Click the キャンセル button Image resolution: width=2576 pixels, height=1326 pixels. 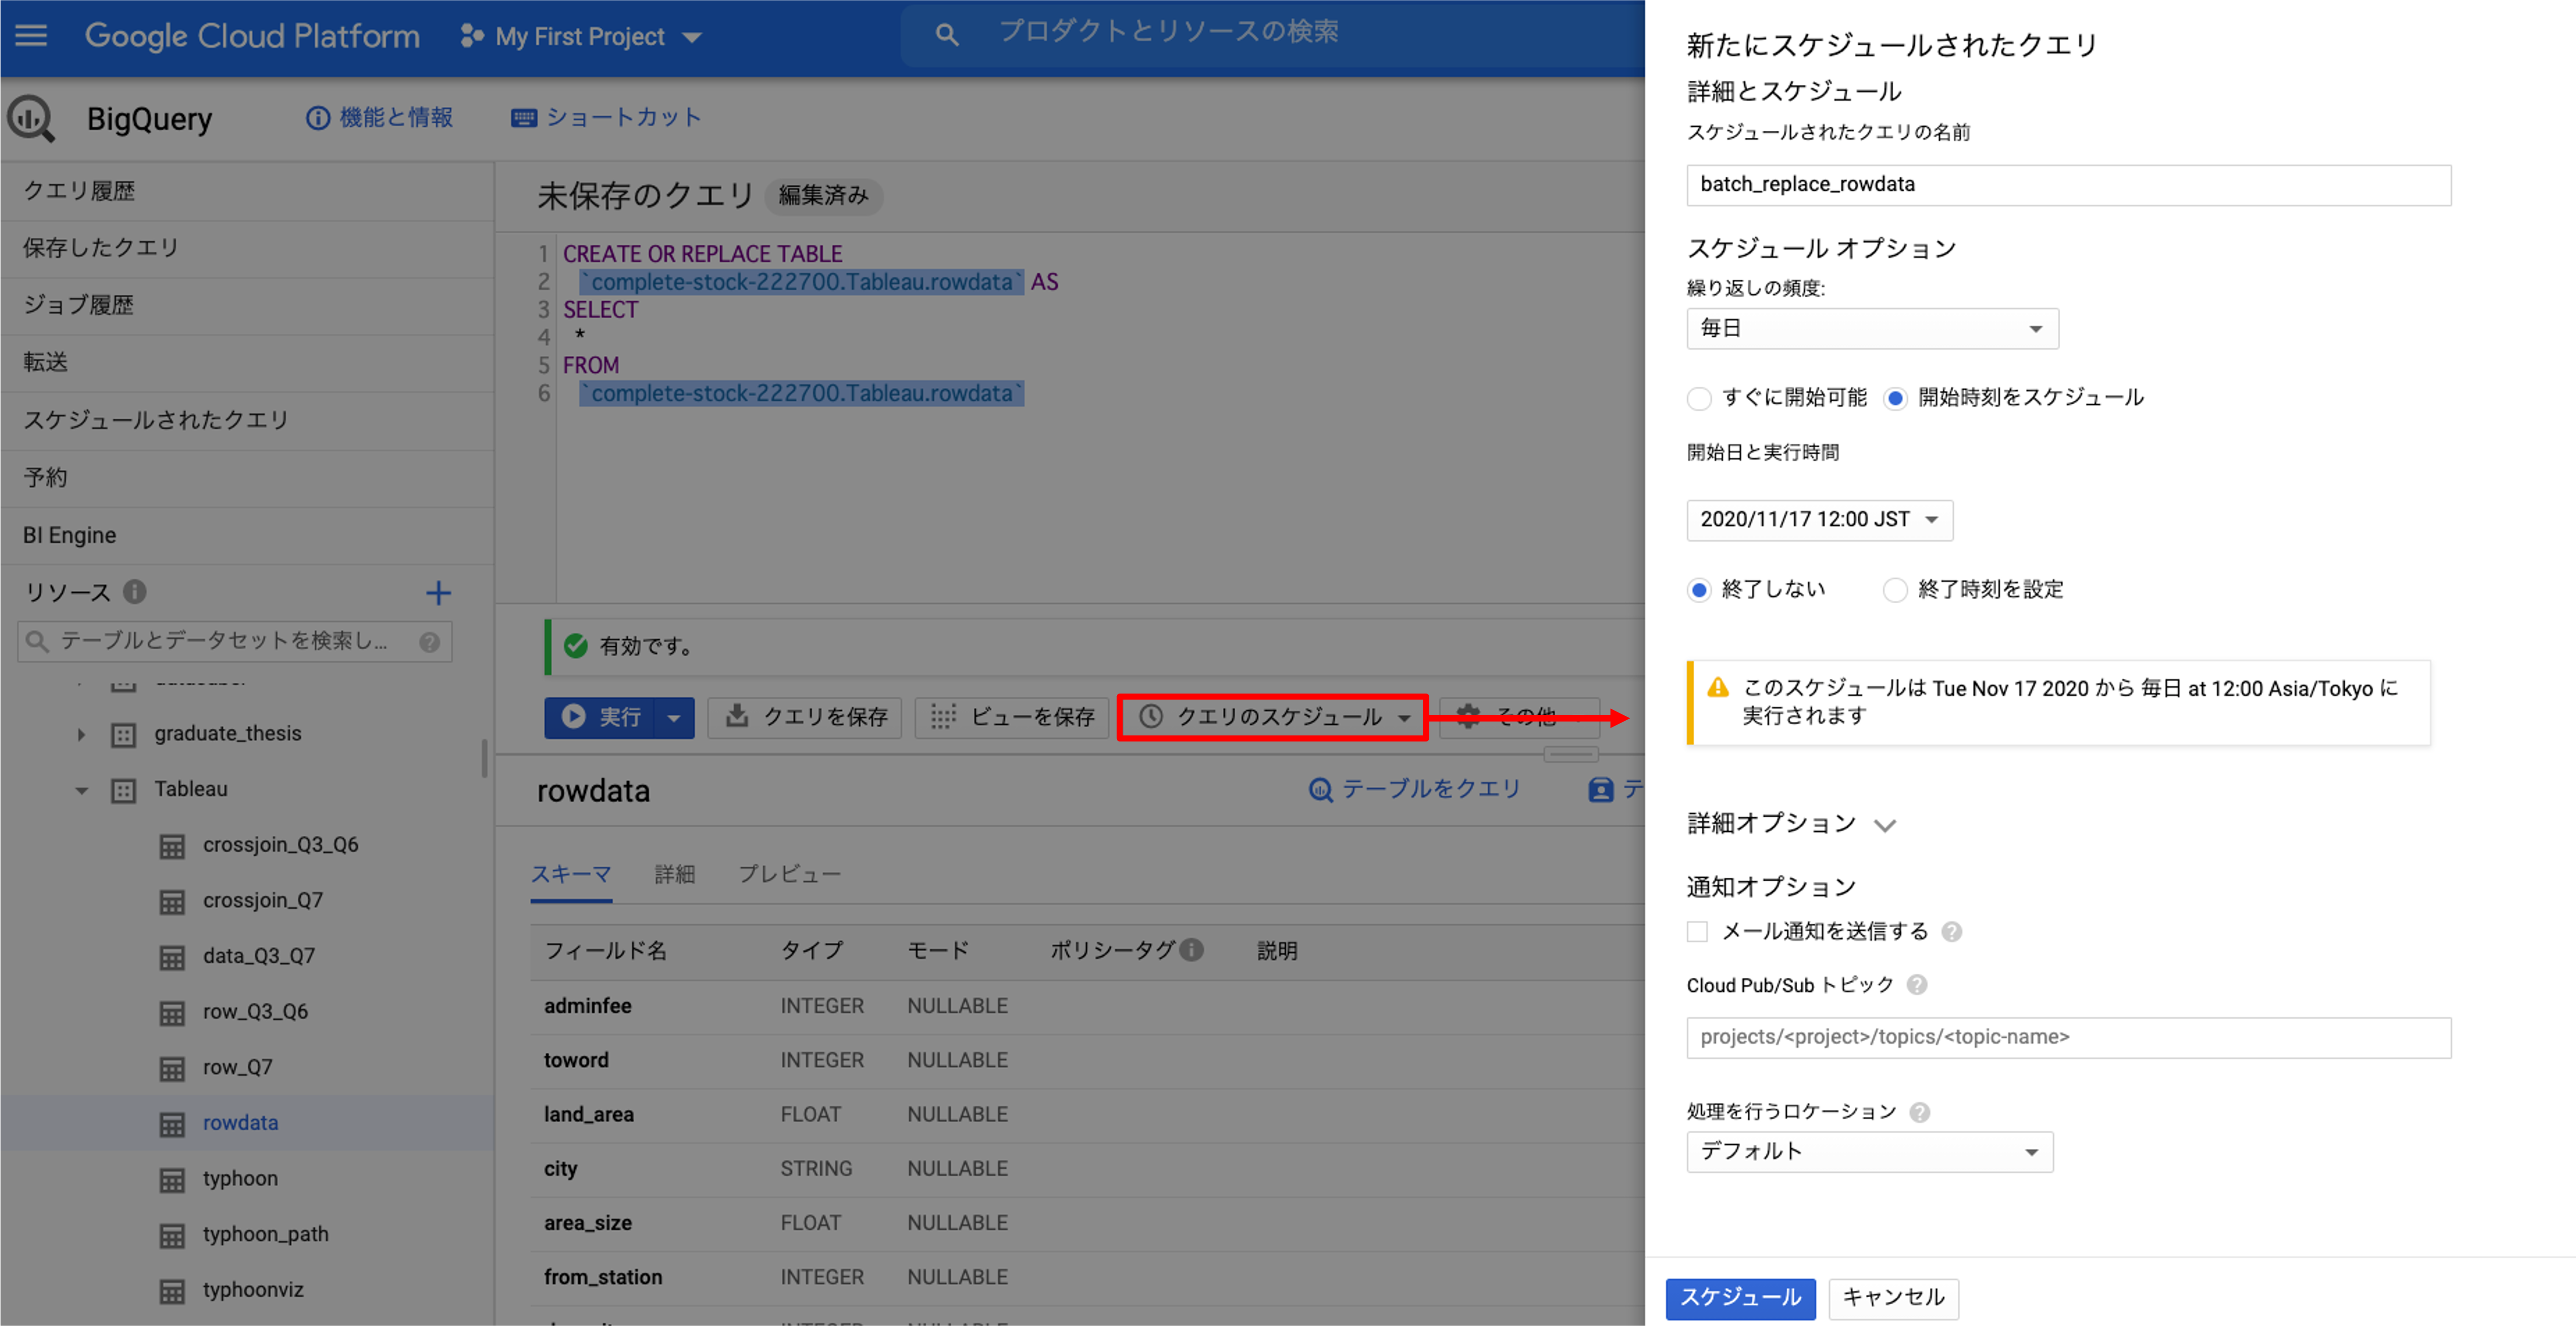click(1893, 1298)
